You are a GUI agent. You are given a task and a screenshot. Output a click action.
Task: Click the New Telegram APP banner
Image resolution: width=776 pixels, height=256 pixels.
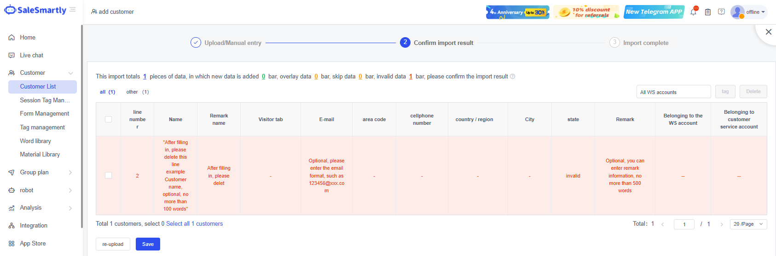tap(654, 12)
